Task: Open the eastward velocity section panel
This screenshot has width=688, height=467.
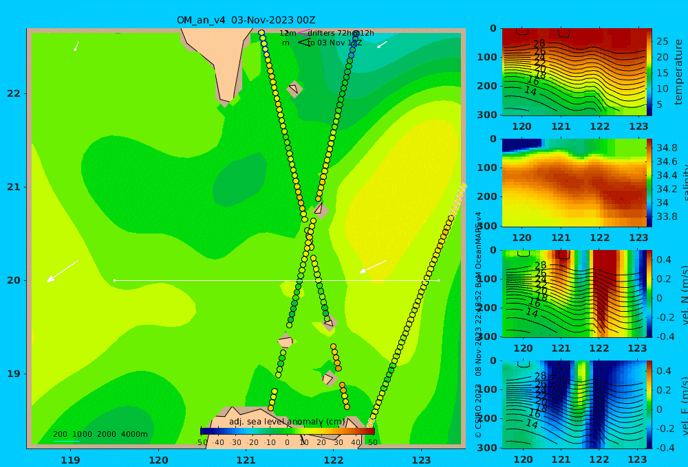Action: [574, 405]
